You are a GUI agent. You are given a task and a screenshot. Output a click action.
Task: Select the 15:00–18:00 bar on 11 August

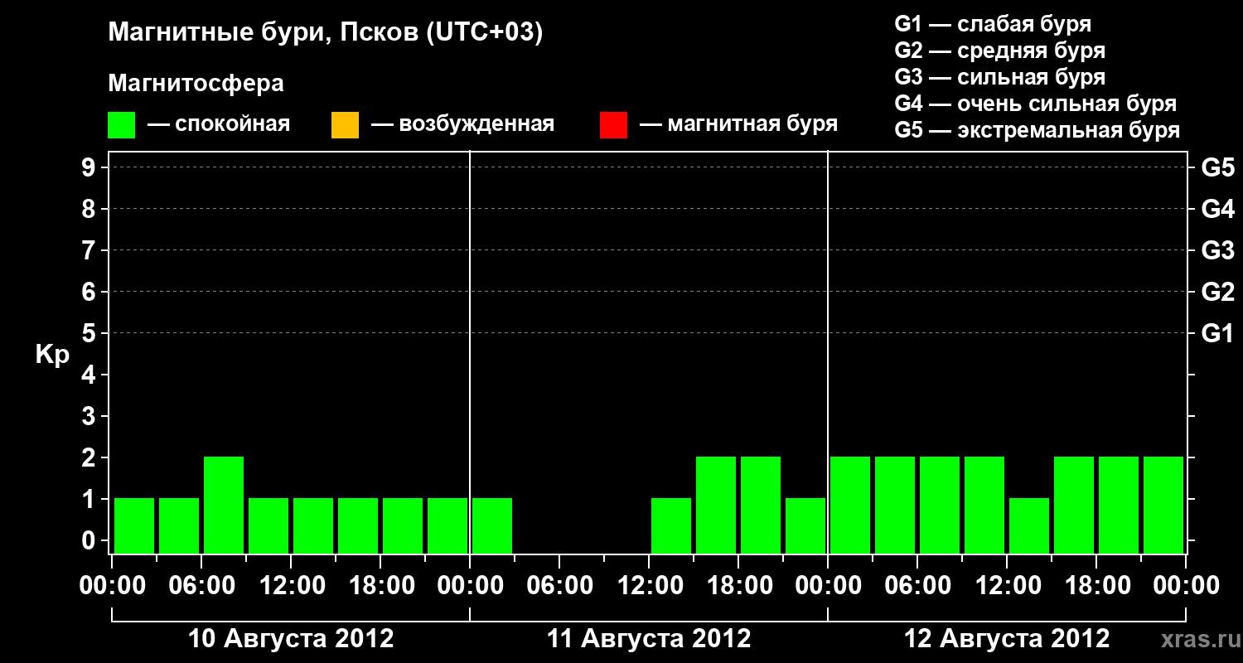pos(716,505)
